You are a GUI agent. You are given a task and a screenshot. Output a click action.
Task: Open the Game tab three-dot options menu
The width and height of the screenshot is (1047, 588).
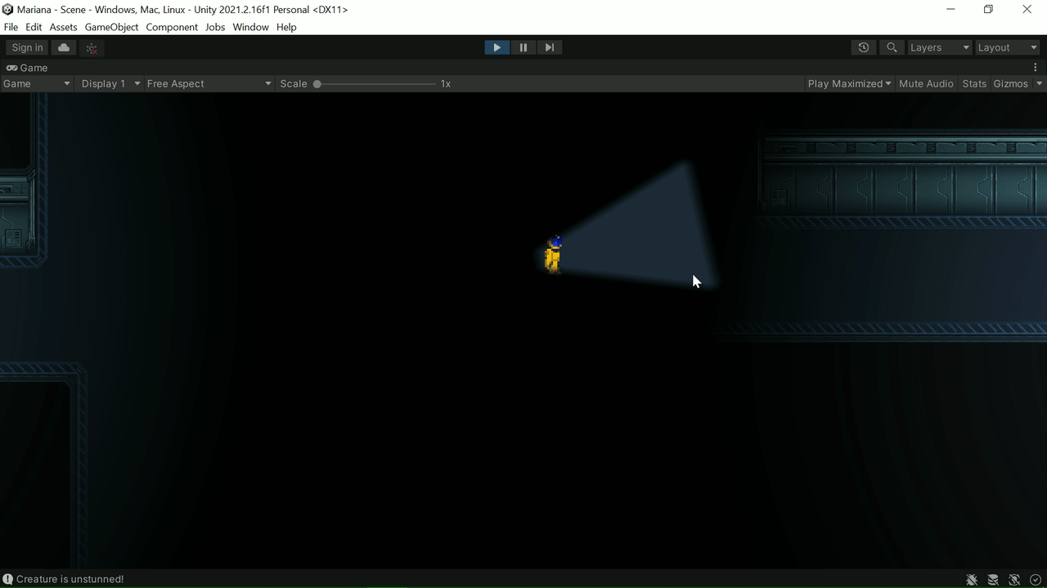1035,68
